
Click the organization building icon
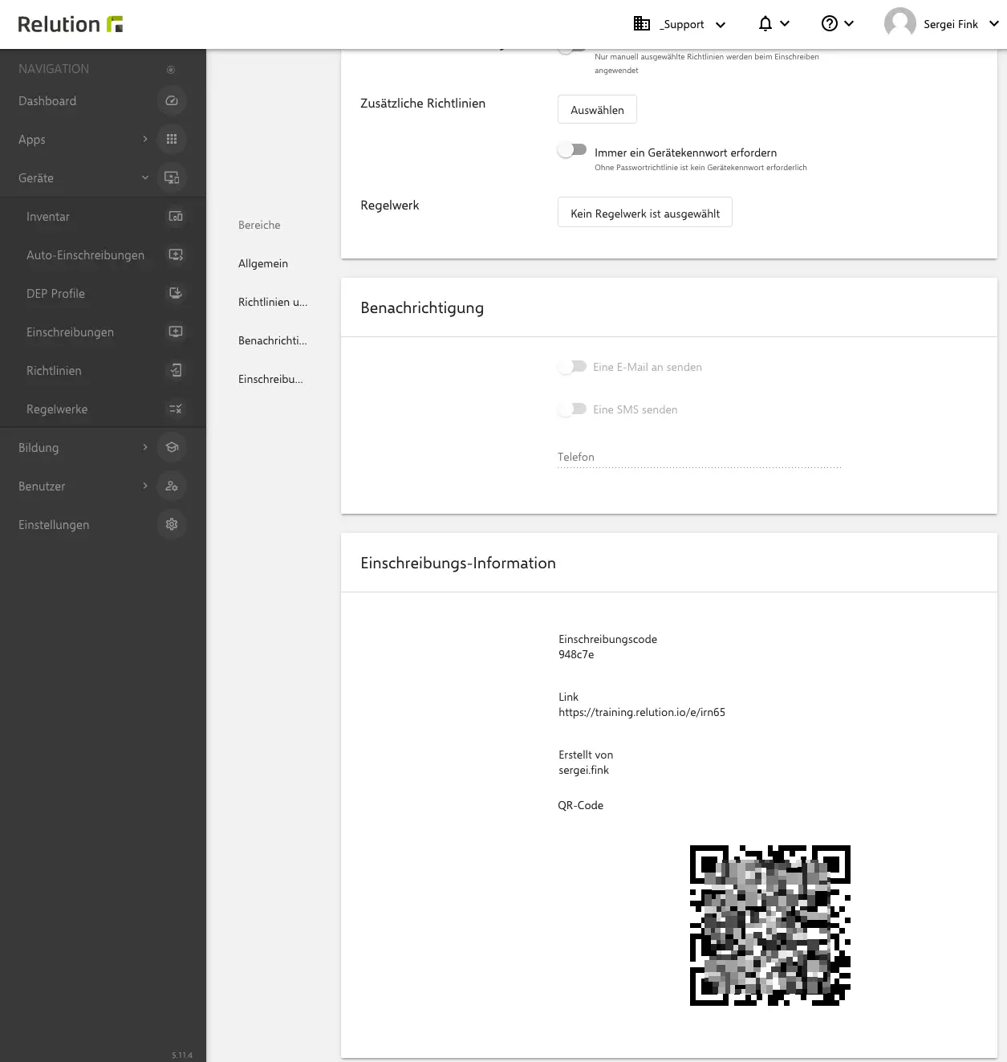point(642,24)
